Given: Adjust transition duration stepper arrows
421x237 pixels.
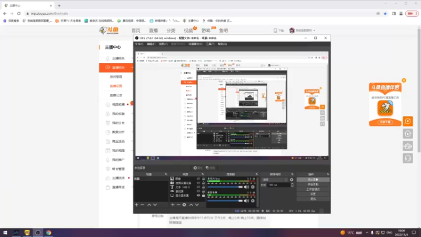Looking at the screenshot, I should click(x=292, y=185).
